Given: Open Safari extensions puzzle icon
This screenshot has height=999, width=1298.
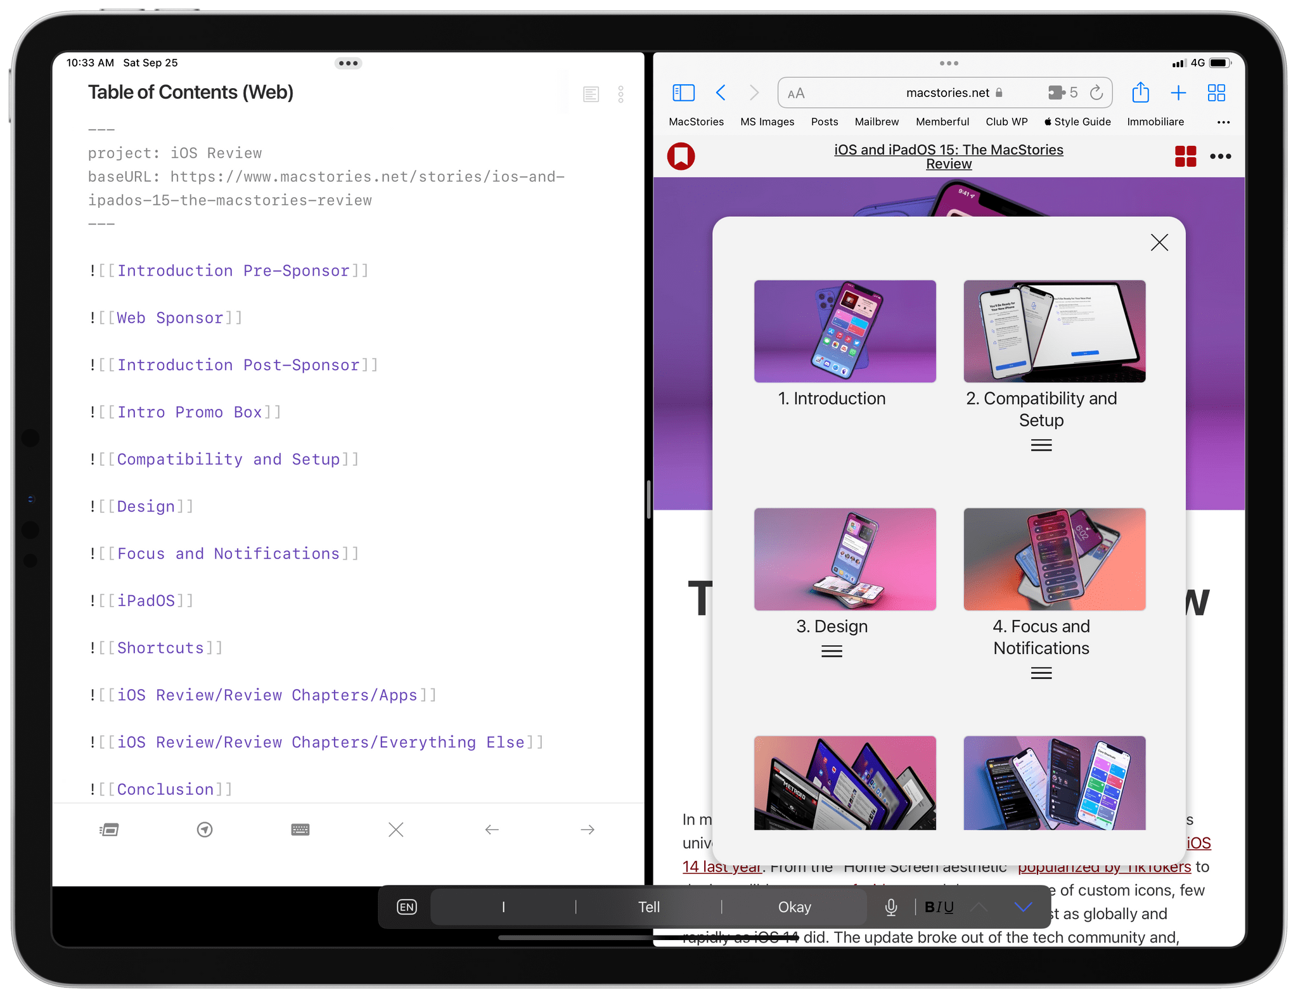Looking at the screenshot, I should [1056, 93].
